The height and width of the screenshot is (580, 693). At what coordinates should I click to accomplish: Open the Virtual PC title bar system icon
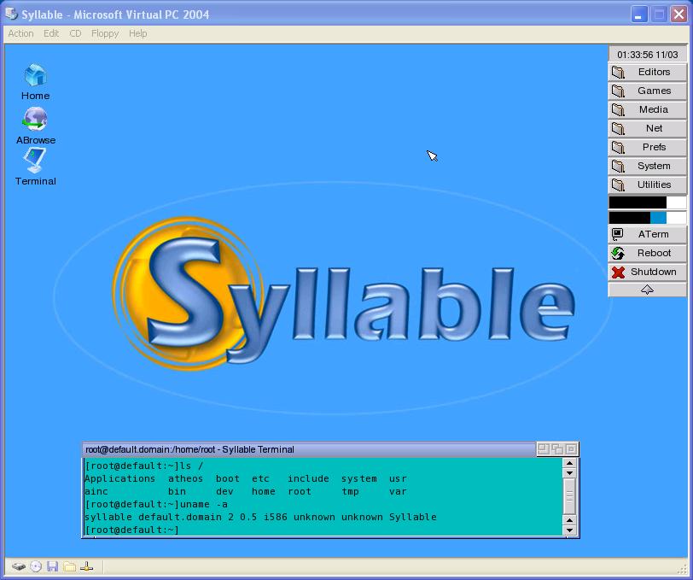click(x=12, y=15)
